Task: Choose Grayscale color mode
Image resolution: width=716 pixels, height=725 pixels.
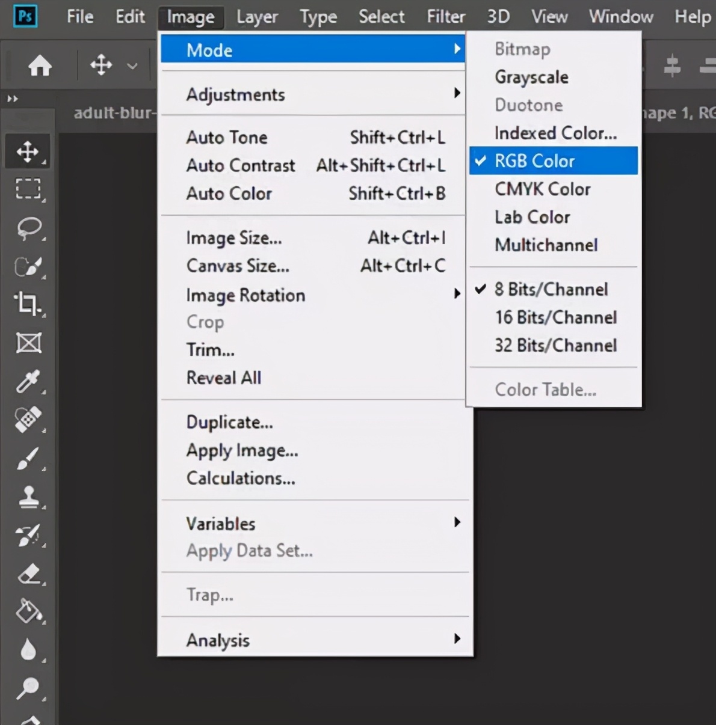Action: [x=531, y=78]
